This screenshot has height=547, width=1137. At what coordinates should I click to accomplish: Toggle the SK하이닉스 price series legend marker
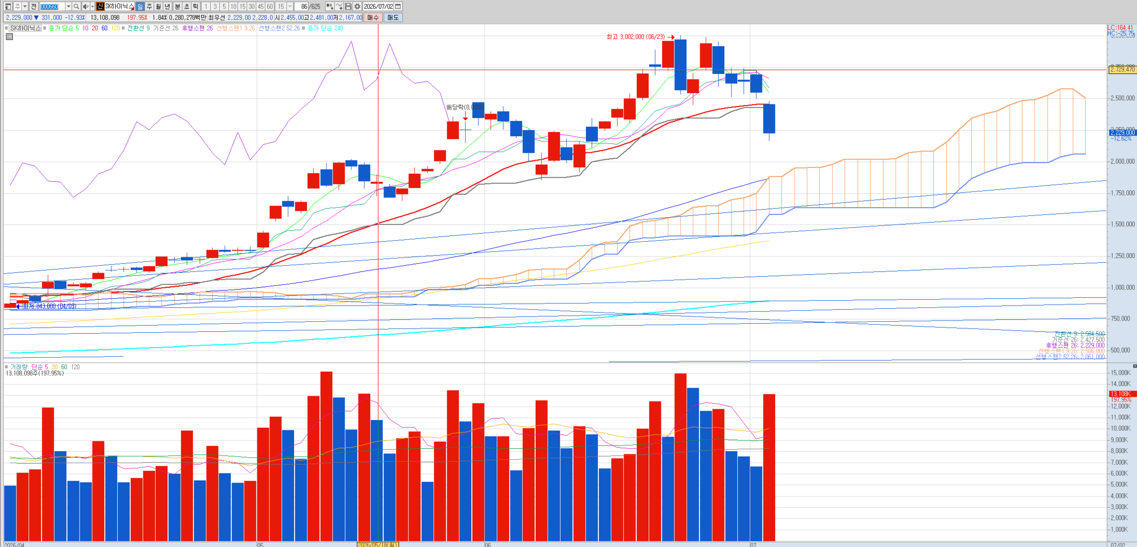(6, 28)
